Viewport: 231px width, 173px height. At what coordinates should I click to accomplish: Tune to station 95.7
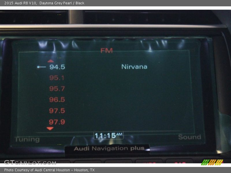point(57,89)
